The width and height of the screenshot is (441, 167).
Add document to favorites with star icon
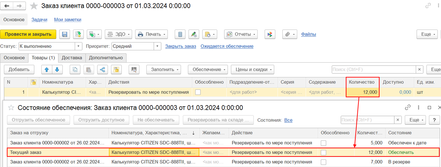click(34, 6)
